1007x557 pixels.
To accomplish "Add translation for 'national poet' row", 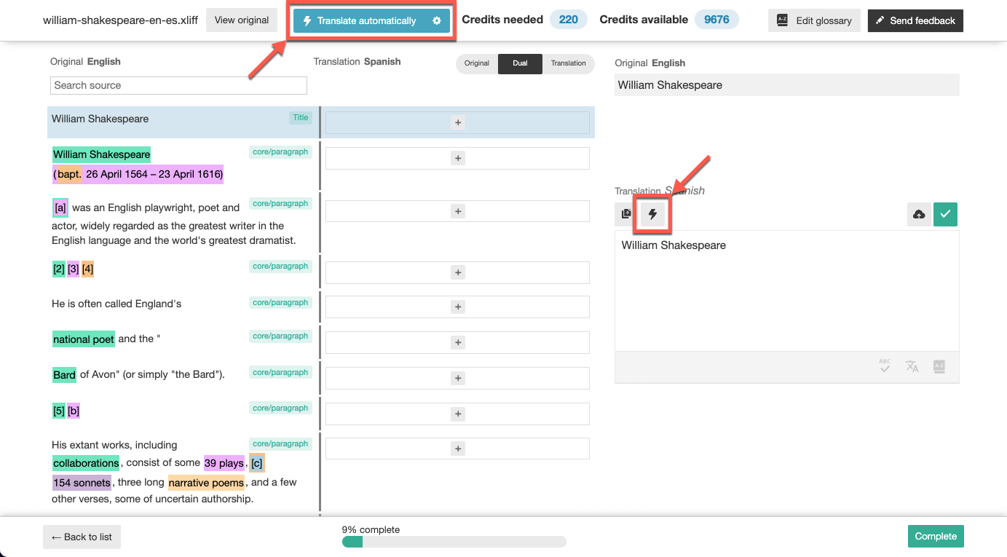I will point(457,342).
